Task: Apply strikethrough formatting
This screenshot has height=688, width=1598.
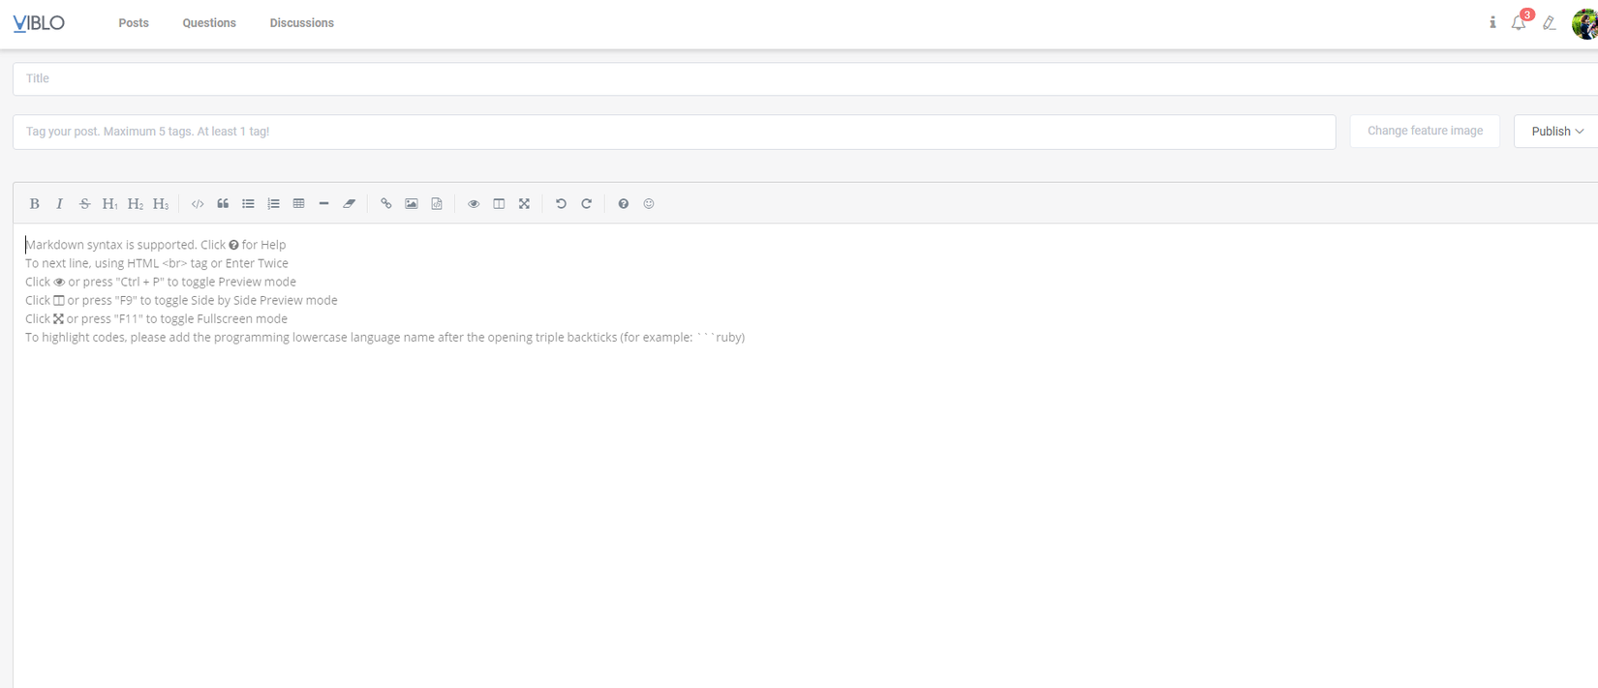Action: point(84,204)
